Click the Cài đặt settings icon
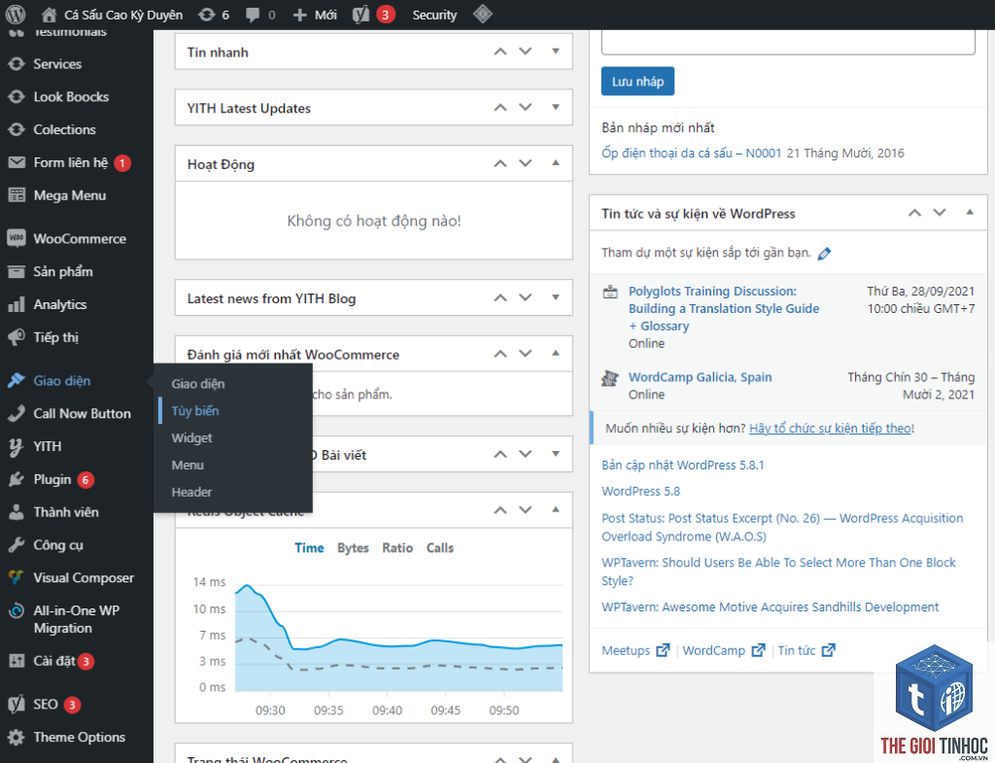The height and width of the screenshot is (763, 995). click(17, 661)
